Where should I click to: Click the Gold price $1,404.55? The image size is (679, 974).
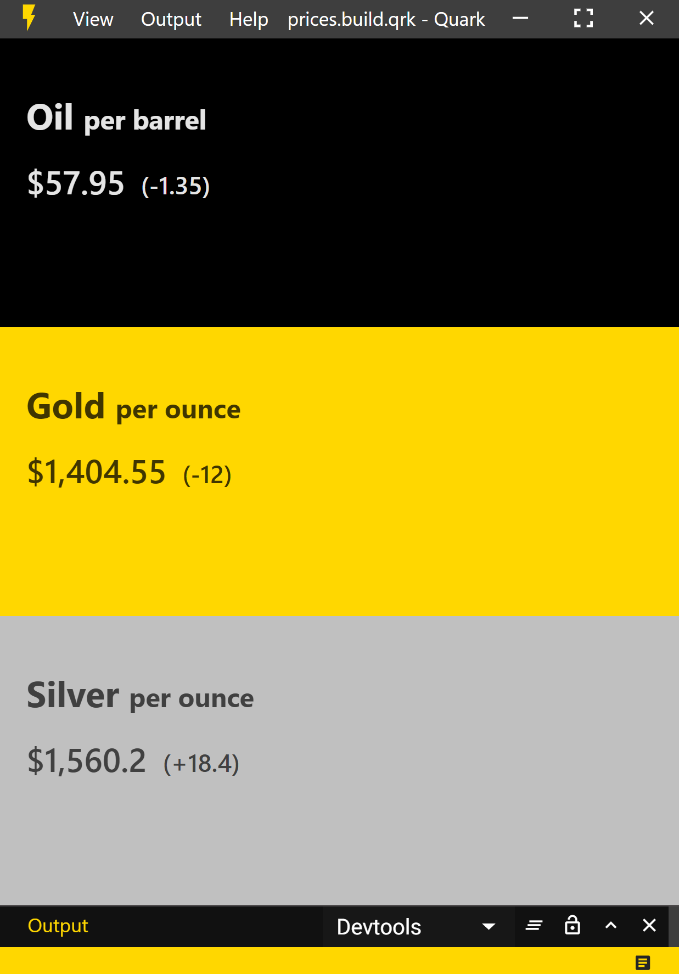click(x=97, y=472)
